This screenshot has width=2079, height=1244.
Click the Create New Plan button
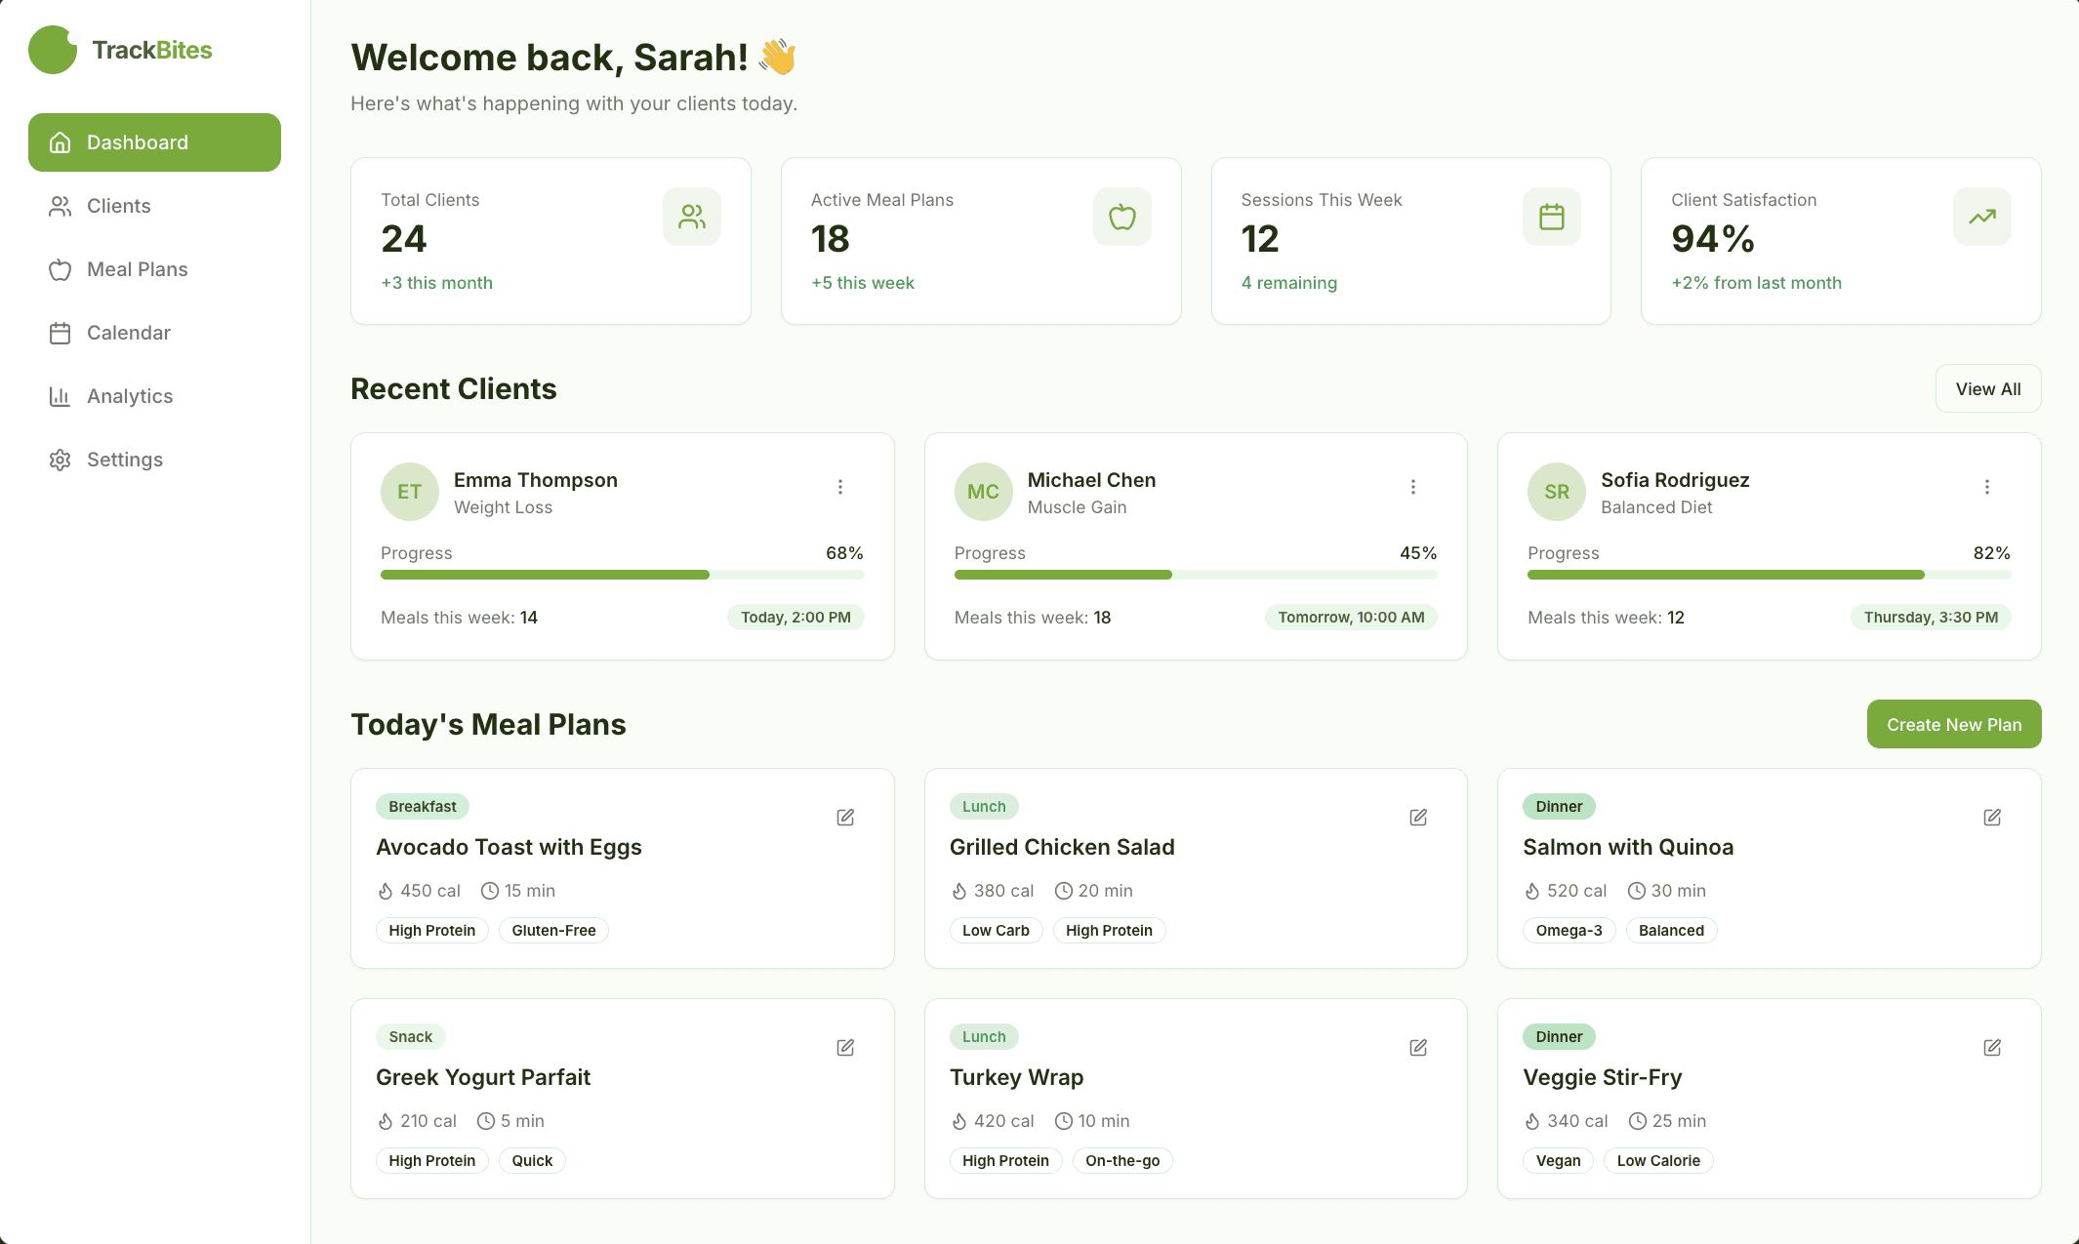coord(1953,724)
